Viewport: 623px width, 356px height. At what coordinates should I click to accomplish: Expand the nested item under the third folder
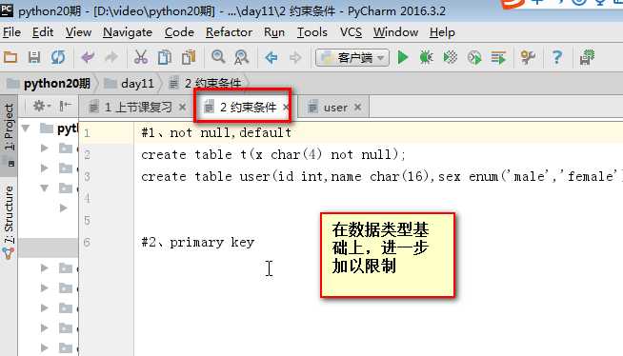tap(63, 208)
